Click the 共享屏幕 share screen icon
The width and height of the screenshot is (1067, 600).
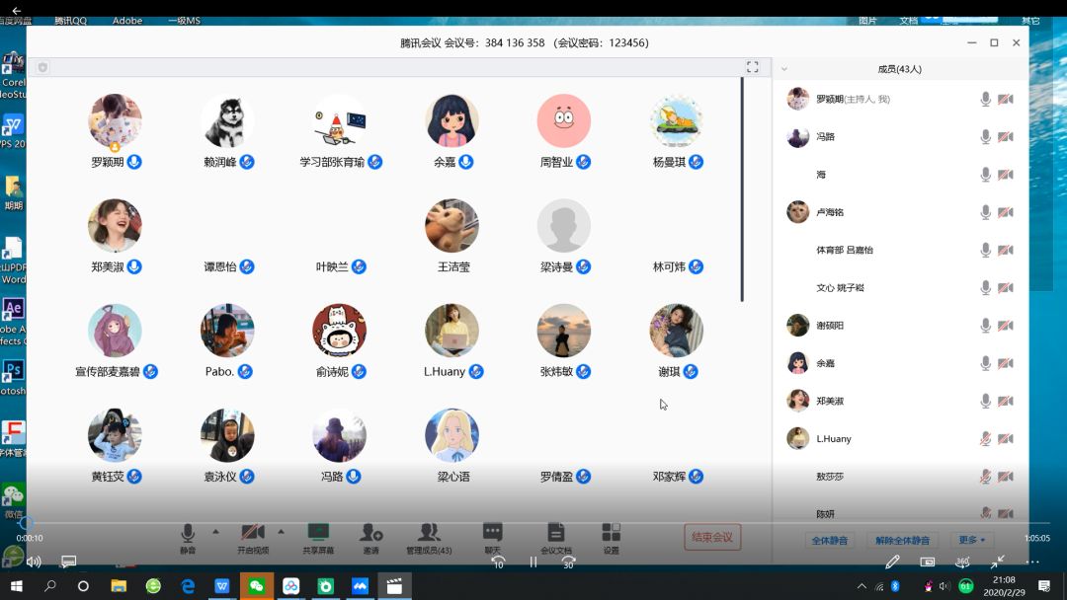click(318, 534)
